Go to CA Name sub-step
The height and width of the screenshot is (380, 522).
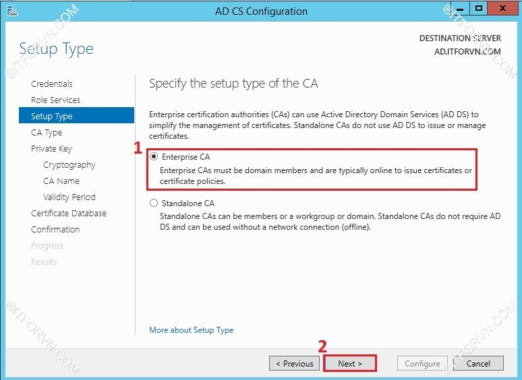(x=61, y=181)
